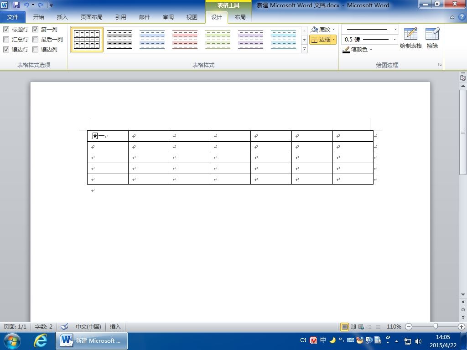
Task: Open the Word help question mark icon
Action: pyautogui.click(x=462, y=17)
